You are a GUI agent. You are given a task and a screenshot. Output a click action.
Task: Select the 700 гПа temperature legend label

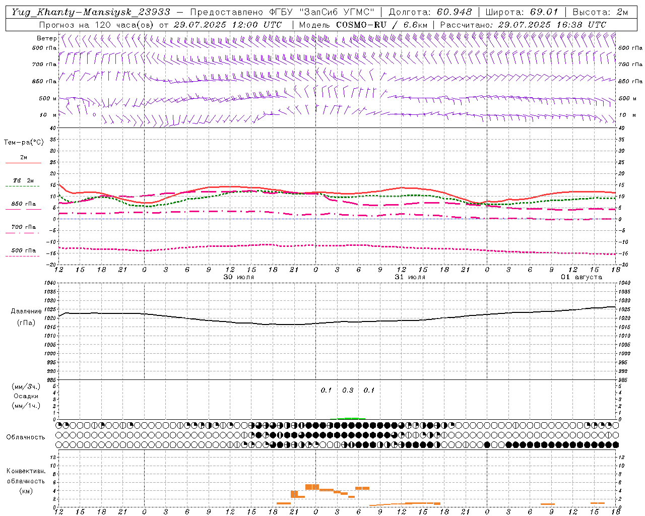(23, 227)
